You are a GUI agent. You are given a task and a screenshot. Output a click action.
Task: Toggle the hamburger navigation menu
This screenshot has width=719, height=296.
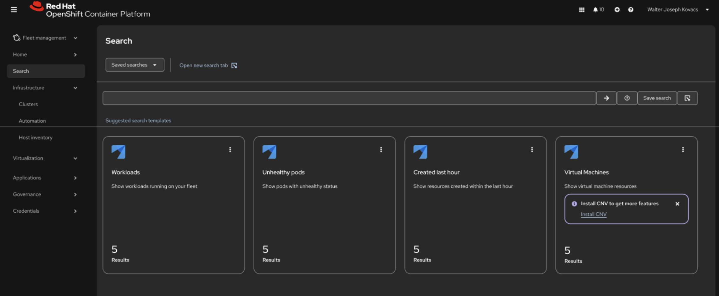point(14,10)
